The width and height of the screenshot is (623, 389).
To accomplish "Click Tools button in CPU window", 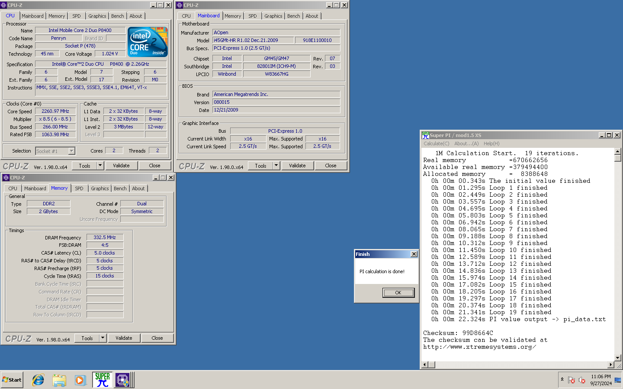I will 85,166.
